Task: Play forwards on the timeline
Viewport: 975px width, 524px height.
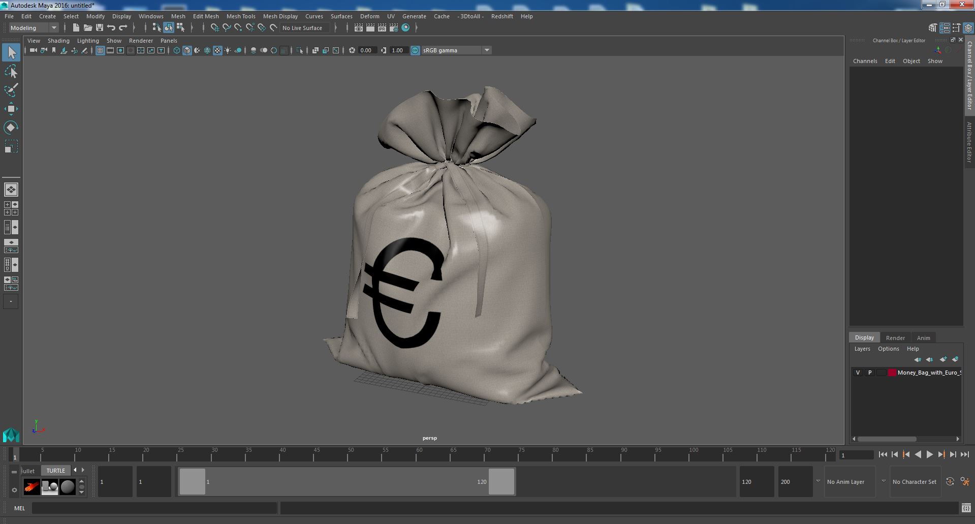Action: [x=929, y=455]
